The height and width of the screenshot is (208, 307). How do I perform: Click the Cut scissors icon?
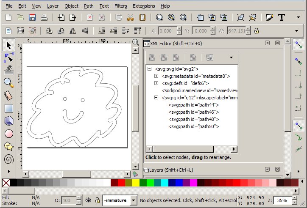[130, 17]
